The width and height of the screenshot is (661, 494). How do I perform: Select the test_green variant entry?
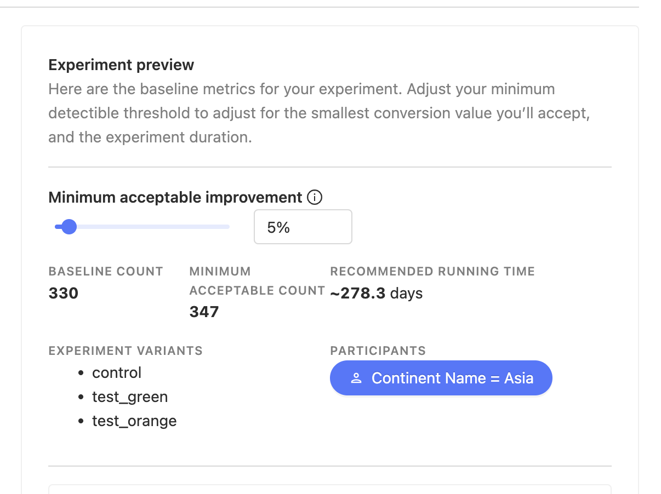(x=130, y=397)
